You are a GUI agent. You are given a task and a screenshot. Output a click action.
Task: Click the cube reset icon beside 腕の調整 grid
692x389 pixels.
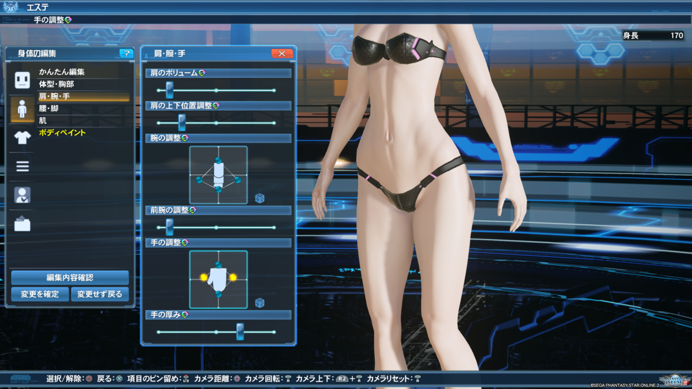click(x=259, y=198)
